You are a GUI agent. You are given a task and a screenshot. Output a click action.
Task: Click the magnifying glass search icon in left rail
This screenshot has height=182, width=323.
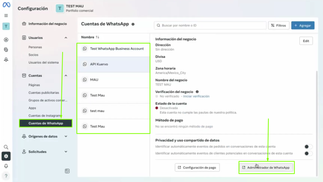[x=6, y=147]
